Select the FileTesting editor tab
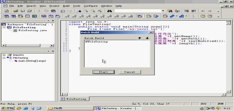Image resolution: width=234 pixels, height=111 pixels. pyautogui.click(x=74, y=99)
